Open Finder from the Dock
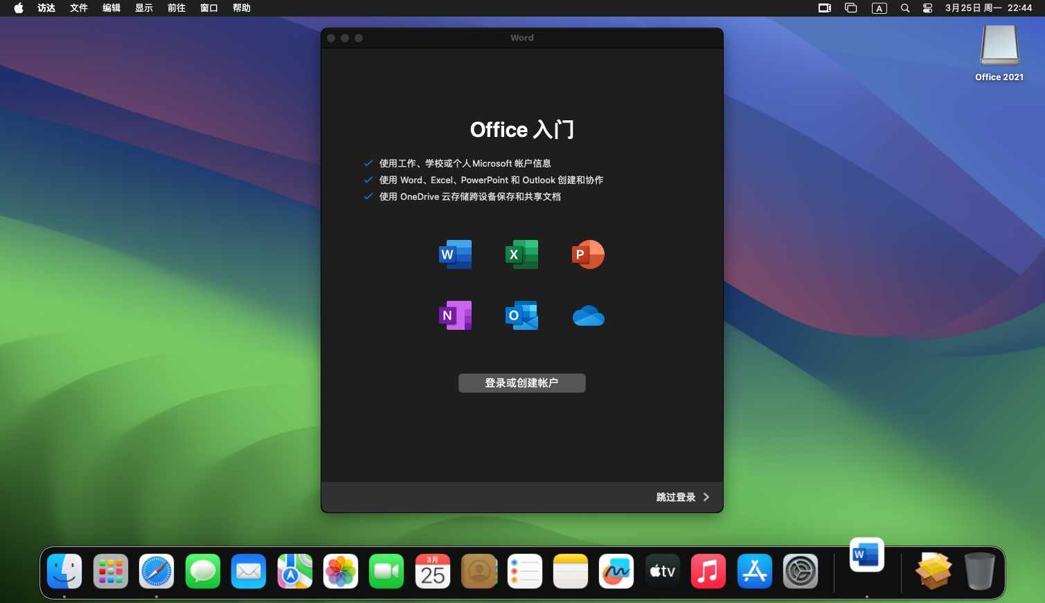 pos(64,572)
